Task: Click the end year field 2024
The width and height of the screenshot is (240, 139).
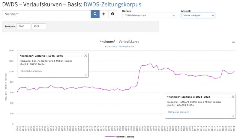Action: pyautogui.click(x=39, y=26)
